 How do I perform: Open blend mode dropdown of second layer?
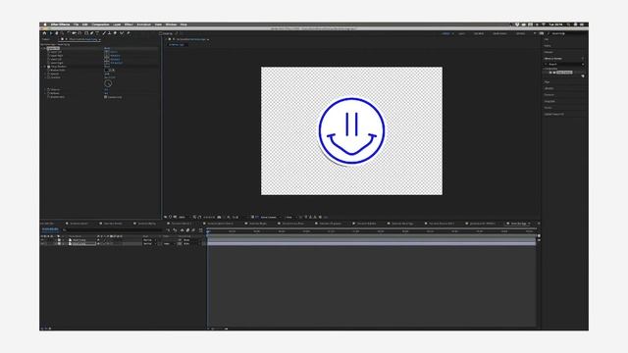(x=150, y=244)
